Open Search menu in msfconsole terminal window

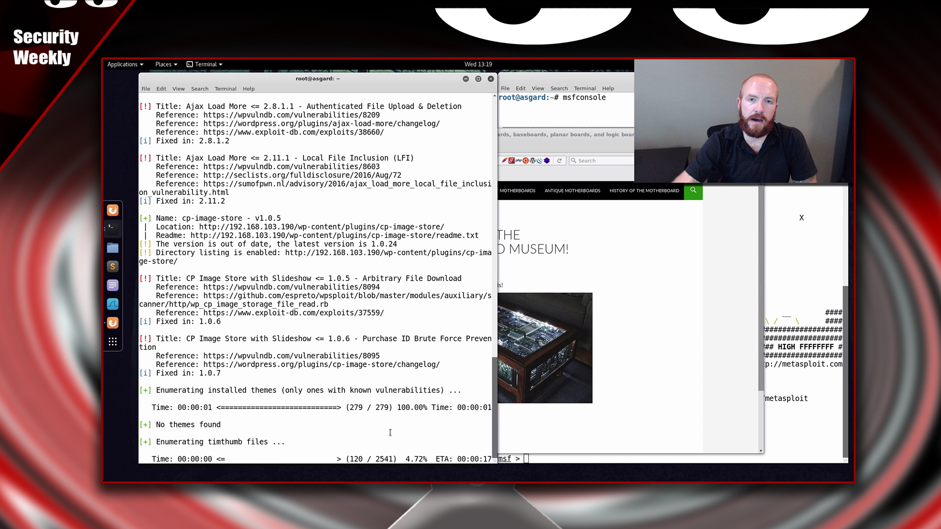pos(559,88)
